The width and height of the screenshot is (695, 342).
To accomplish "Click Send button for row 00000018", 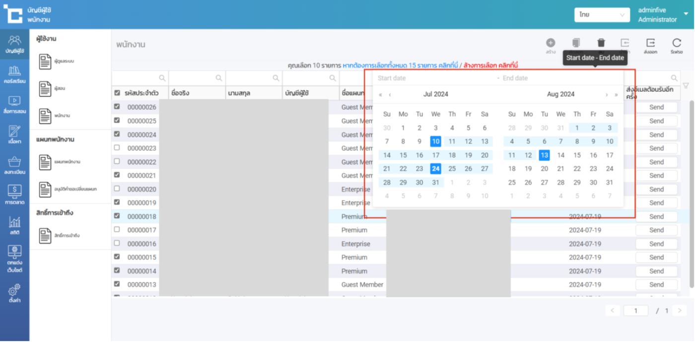I will click(656, 216).
